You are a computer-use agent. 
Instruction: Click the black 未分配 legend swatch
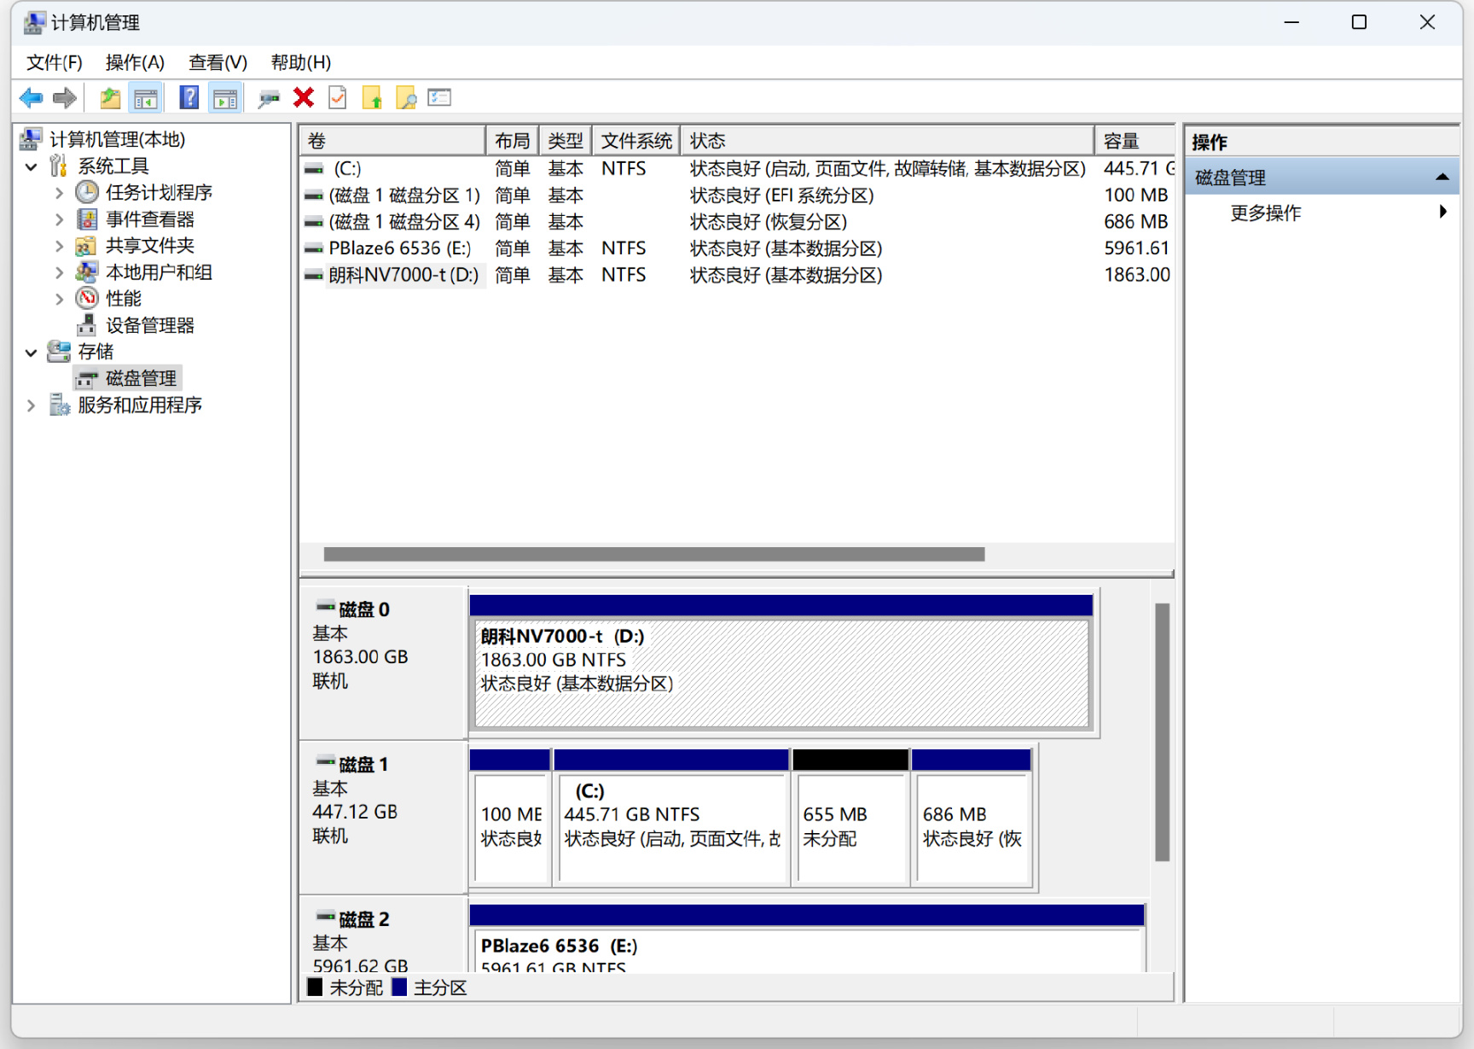coord(316,988)
